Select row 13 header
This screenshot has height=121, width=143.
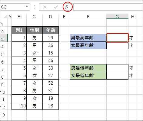tap(4, 113)
